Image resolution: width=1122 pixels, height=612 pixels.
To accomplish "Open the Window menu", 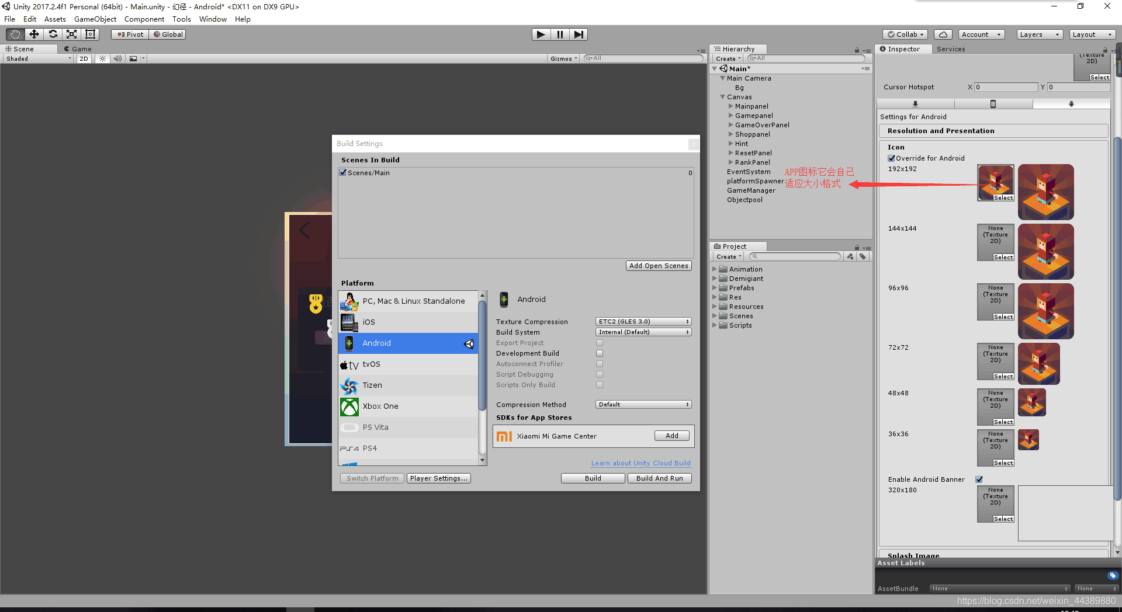I will [x=213, y=19].
